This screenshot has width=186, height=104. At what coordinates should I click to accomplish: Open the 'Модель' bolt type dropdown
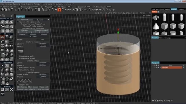click(43, 40)
